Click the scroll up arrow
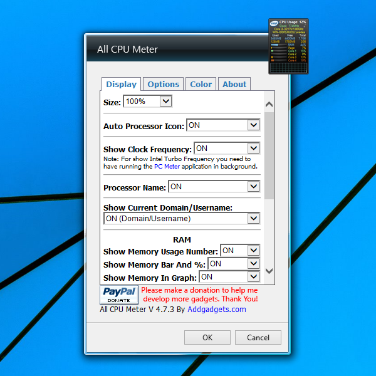 click(269, 105)
